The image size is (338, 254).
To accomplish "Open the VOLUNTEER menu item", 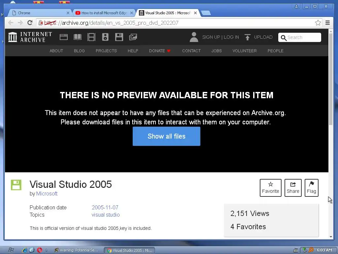I will point(245,51).
